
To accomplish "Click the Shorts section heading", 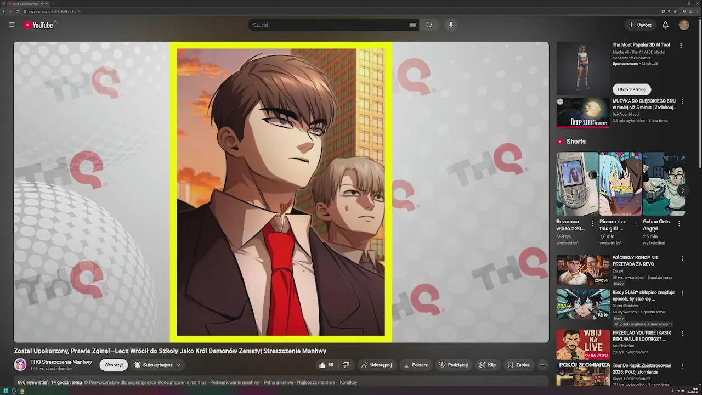I will [x=576, y=142].
